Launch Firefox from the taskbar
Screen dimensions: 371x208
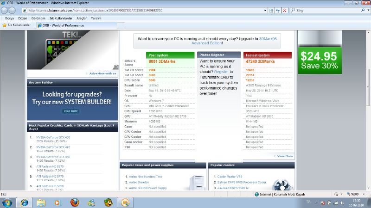pos(75,203)
